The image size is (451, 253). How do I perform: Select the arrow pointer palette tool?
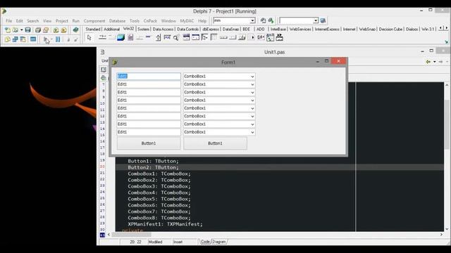tap(89, 37)
